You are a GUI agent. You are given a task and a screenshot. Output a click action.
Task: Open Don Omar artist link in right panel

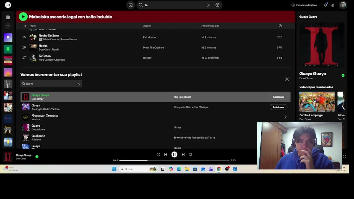click(306, 78)
